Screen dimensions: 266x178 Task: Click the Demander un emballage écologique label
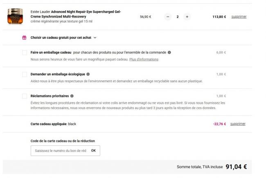tap(58, 74)
